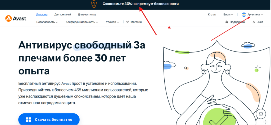Screen dimensions: 271x125
Task: Click the discount badge icon in top banner
Action: (94, 4)
